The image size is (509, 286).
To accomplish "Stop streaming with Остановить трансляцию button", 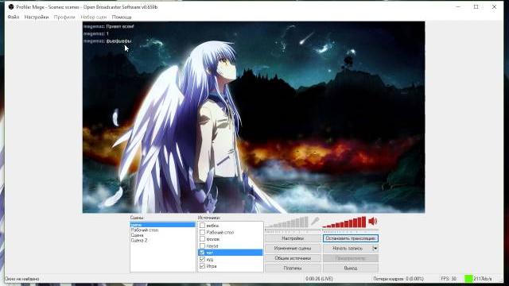I will tap(351, 238).
